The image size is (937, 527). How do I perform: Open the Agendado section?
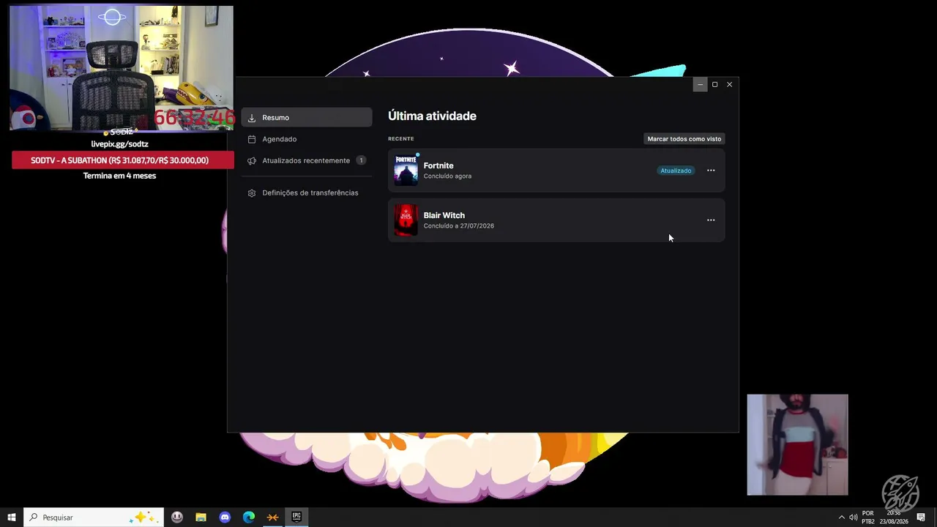click(307, 139)
